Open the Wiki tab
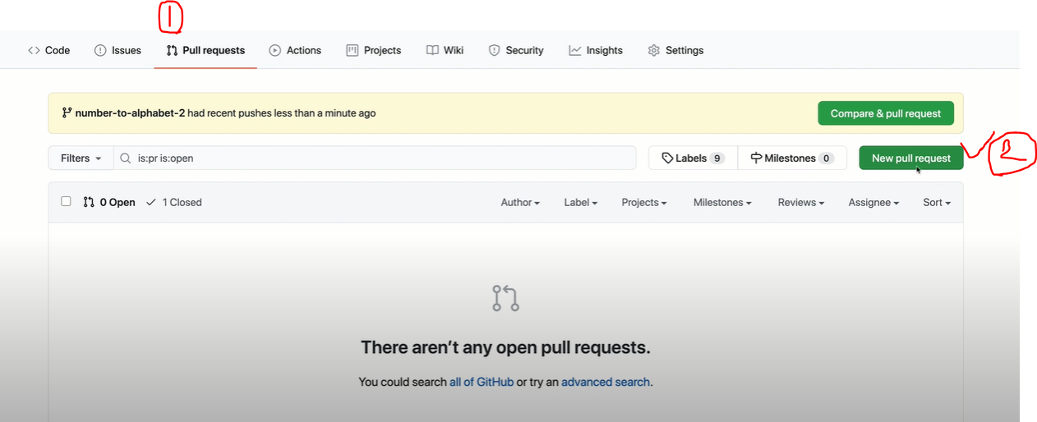The image size is (1037, 422). (445, 50)
